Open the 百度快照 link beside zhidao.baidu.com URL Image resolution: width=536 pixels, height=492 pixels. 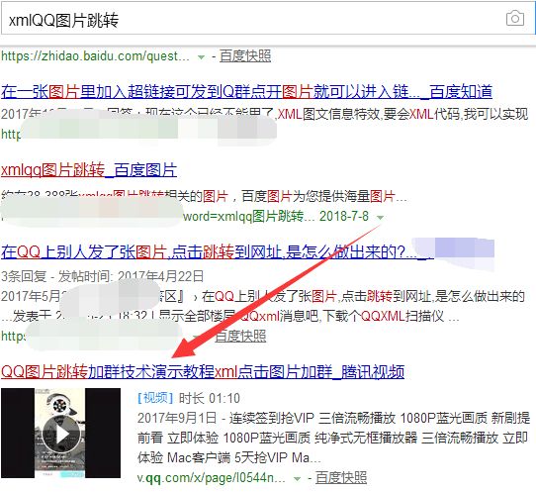[x=245, y=55]
